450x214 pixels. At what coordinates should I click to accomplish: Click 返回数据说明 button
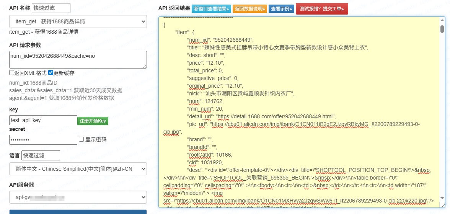tap(249, 9)
